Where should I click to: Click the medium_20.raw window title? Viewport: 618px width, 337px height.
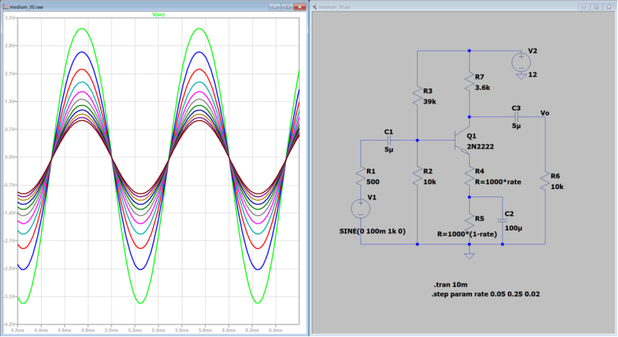coord(26,7)
